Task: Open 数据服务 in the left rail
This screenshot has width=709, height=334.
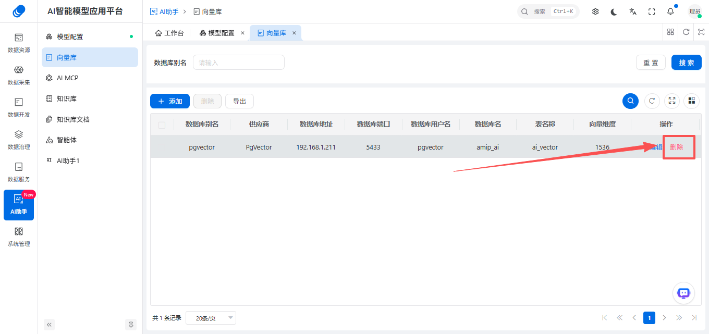Action: (x=19, y=172)
